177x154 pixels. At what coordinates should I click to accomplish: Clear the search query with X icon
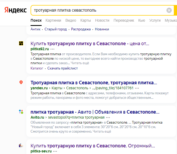click(169, 10)
